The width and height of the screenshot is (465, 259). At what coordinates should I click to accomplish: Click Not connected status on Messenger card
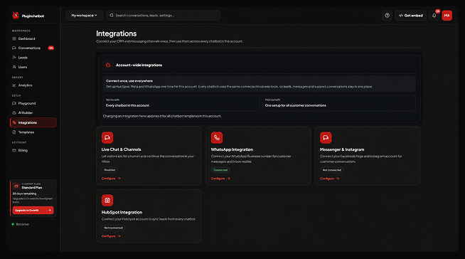pos(332,170)
